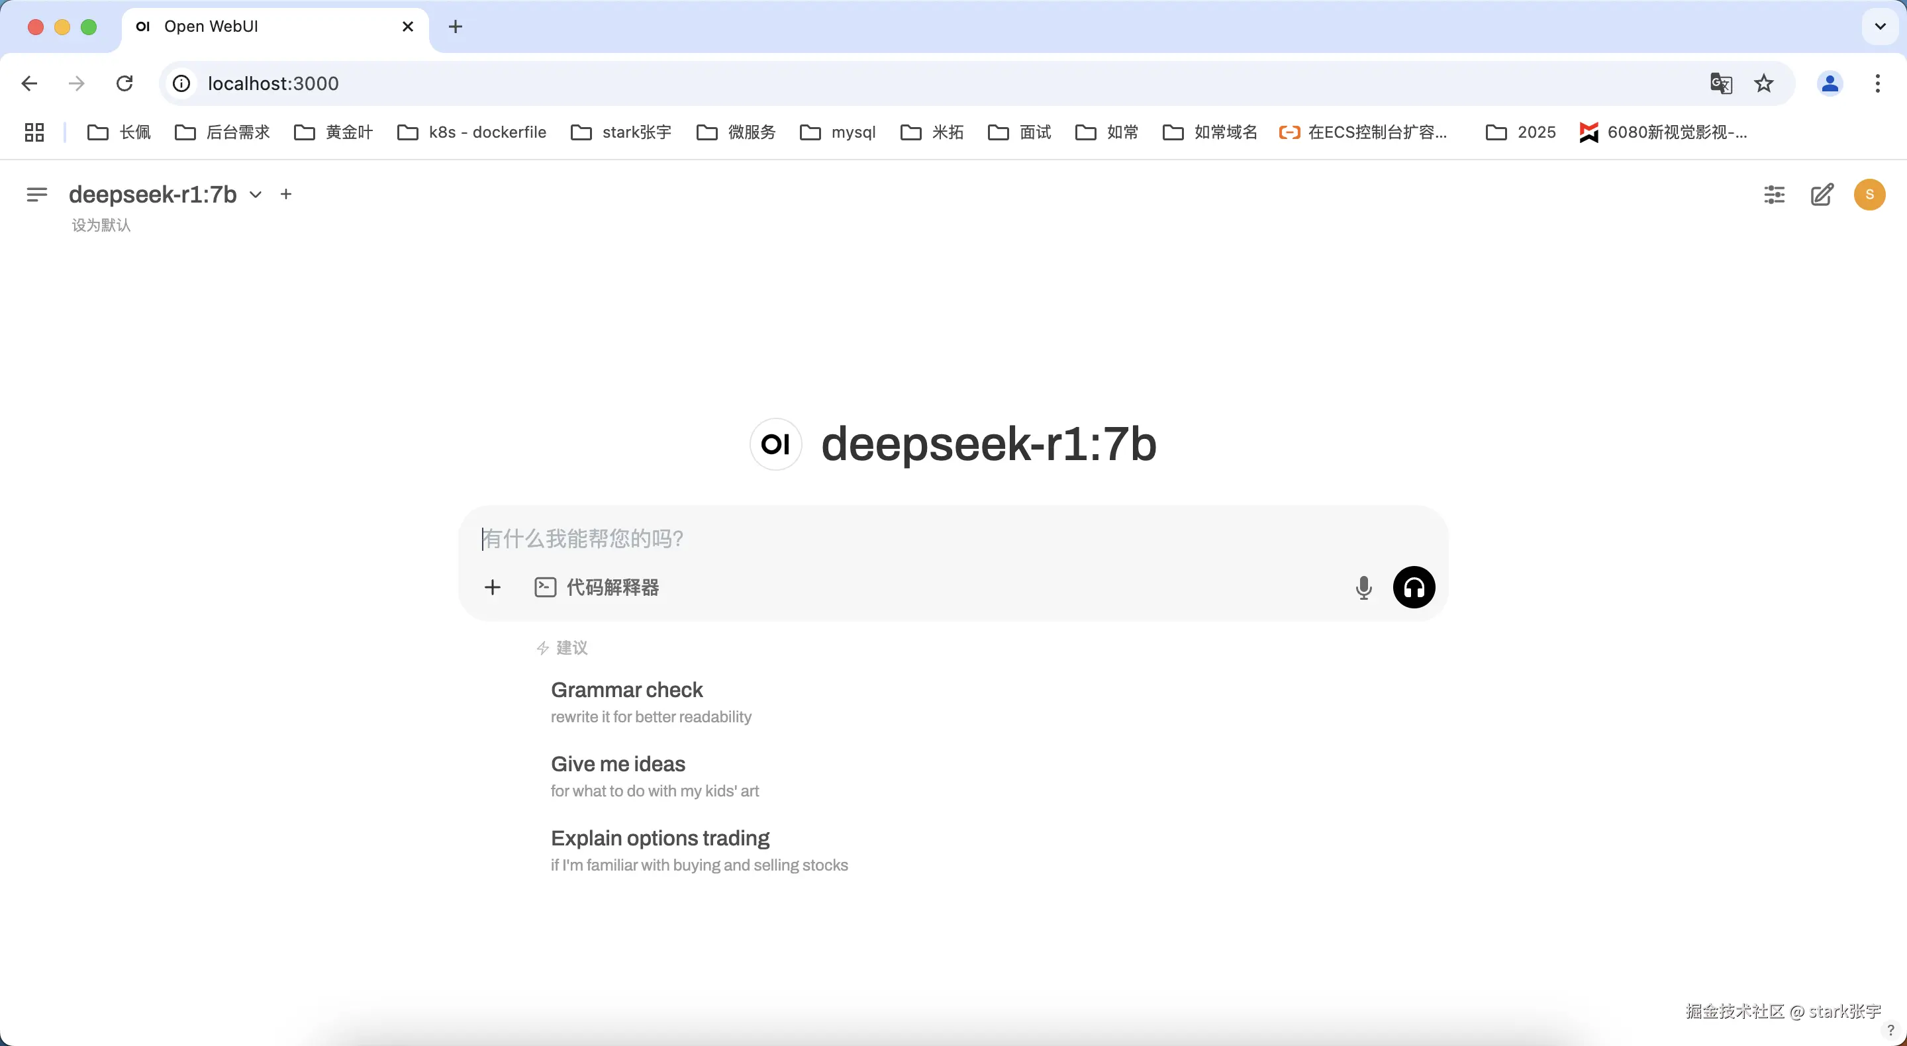The image size is (1907, 1046).
Task: Select Explain options trading suggestion
Action: click(x=660, y=838)
